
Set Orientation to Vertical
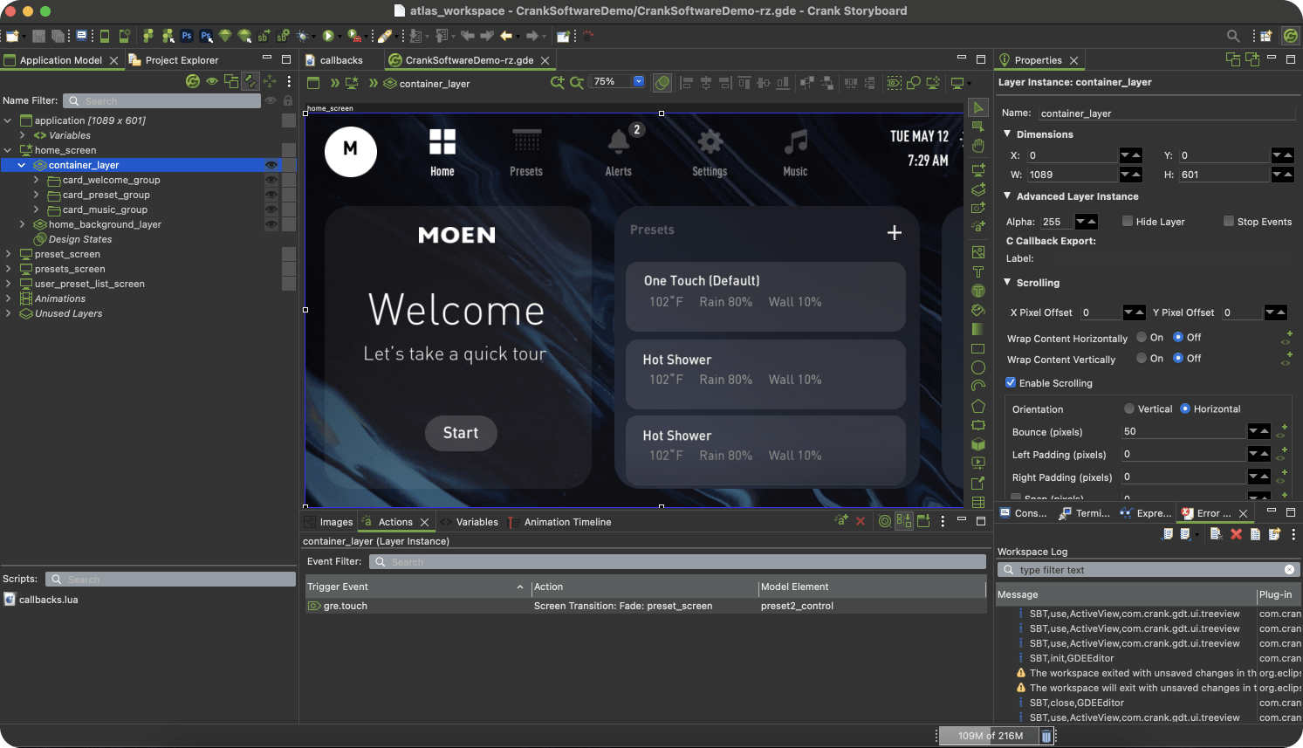1129,408
